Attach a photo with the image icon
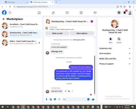Screen dimensions: 136x109 (x=51, y=99)
